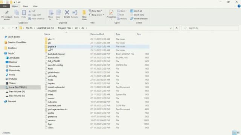Select OneDrive in navigation pane
The width and height of the screenshot is (241, 135).
12,48
